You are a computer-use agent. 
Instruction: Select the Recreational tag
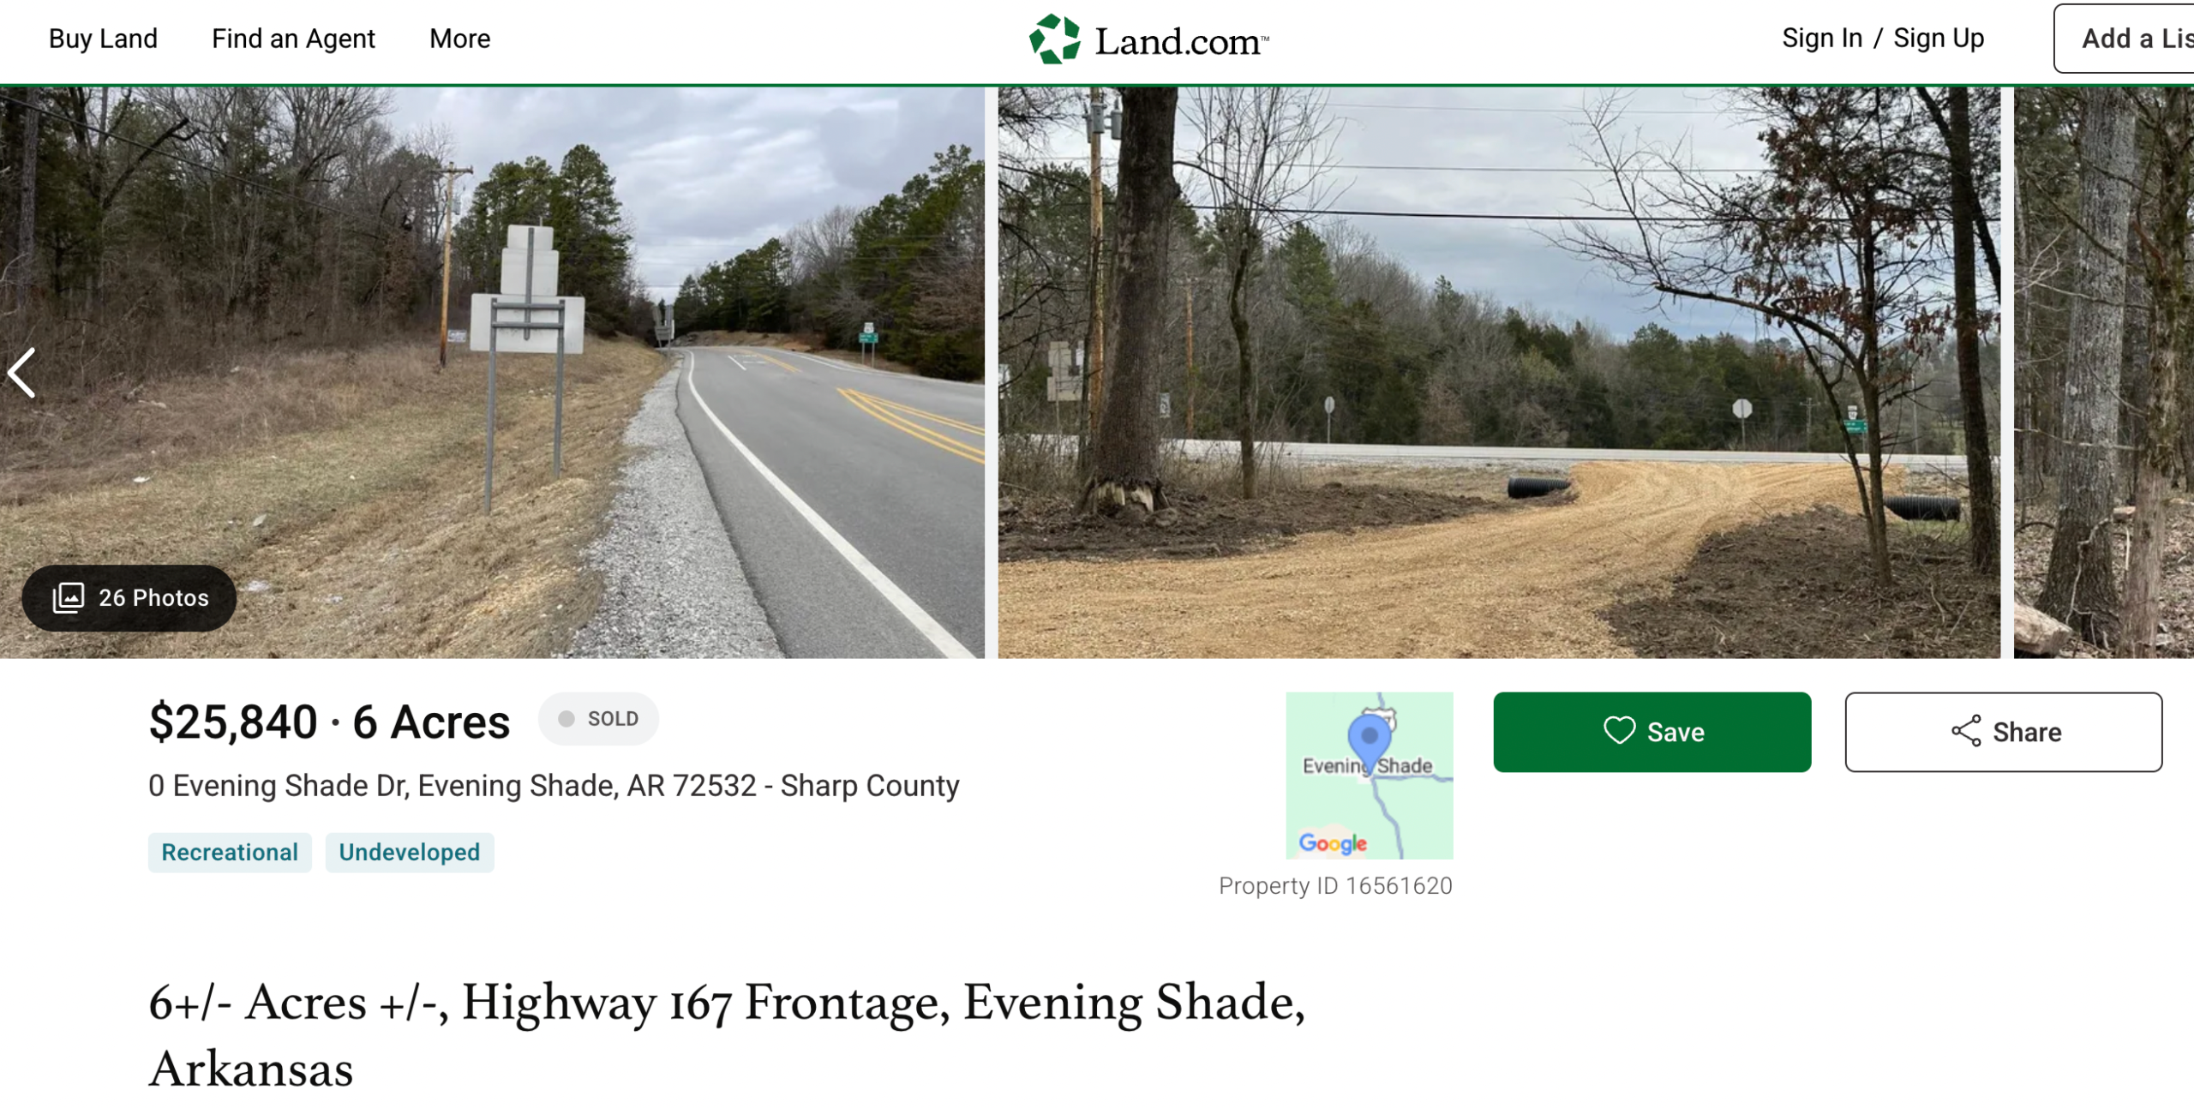(x=230, y=852)
